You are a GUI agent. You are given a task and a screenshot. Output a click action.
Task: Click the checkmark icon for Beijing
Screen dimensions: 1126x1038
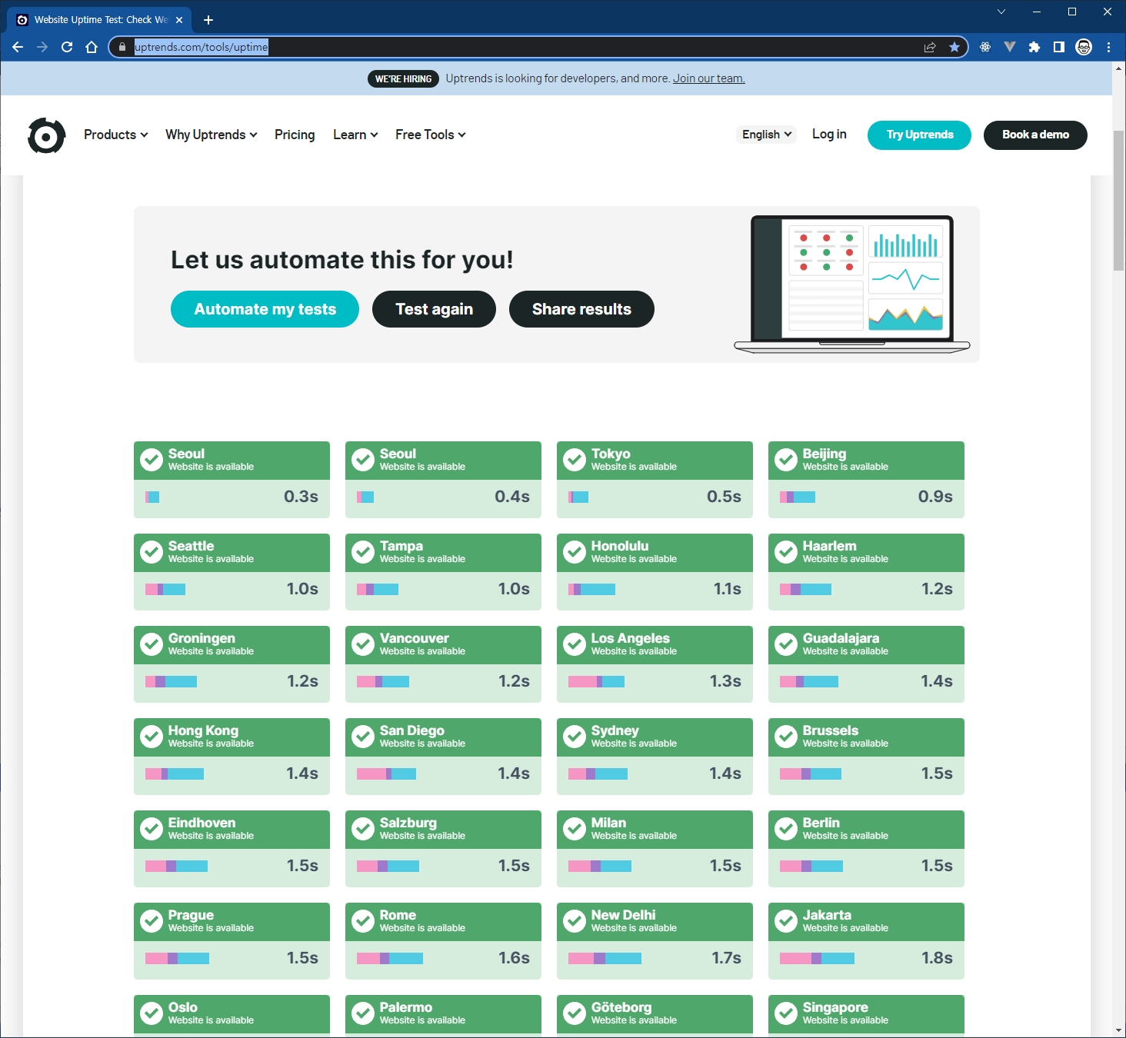pos(786,460)
